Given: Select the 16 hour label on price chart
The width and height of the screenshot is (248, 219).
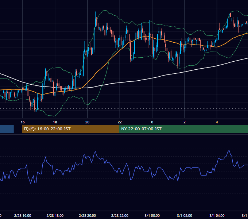Looking at the screenshot, I should (23, 122).
